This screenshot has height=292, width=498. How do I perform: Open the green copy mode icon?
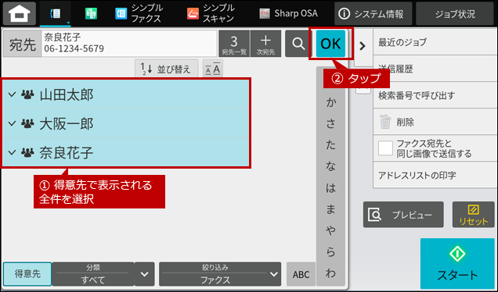pos(91,13)
